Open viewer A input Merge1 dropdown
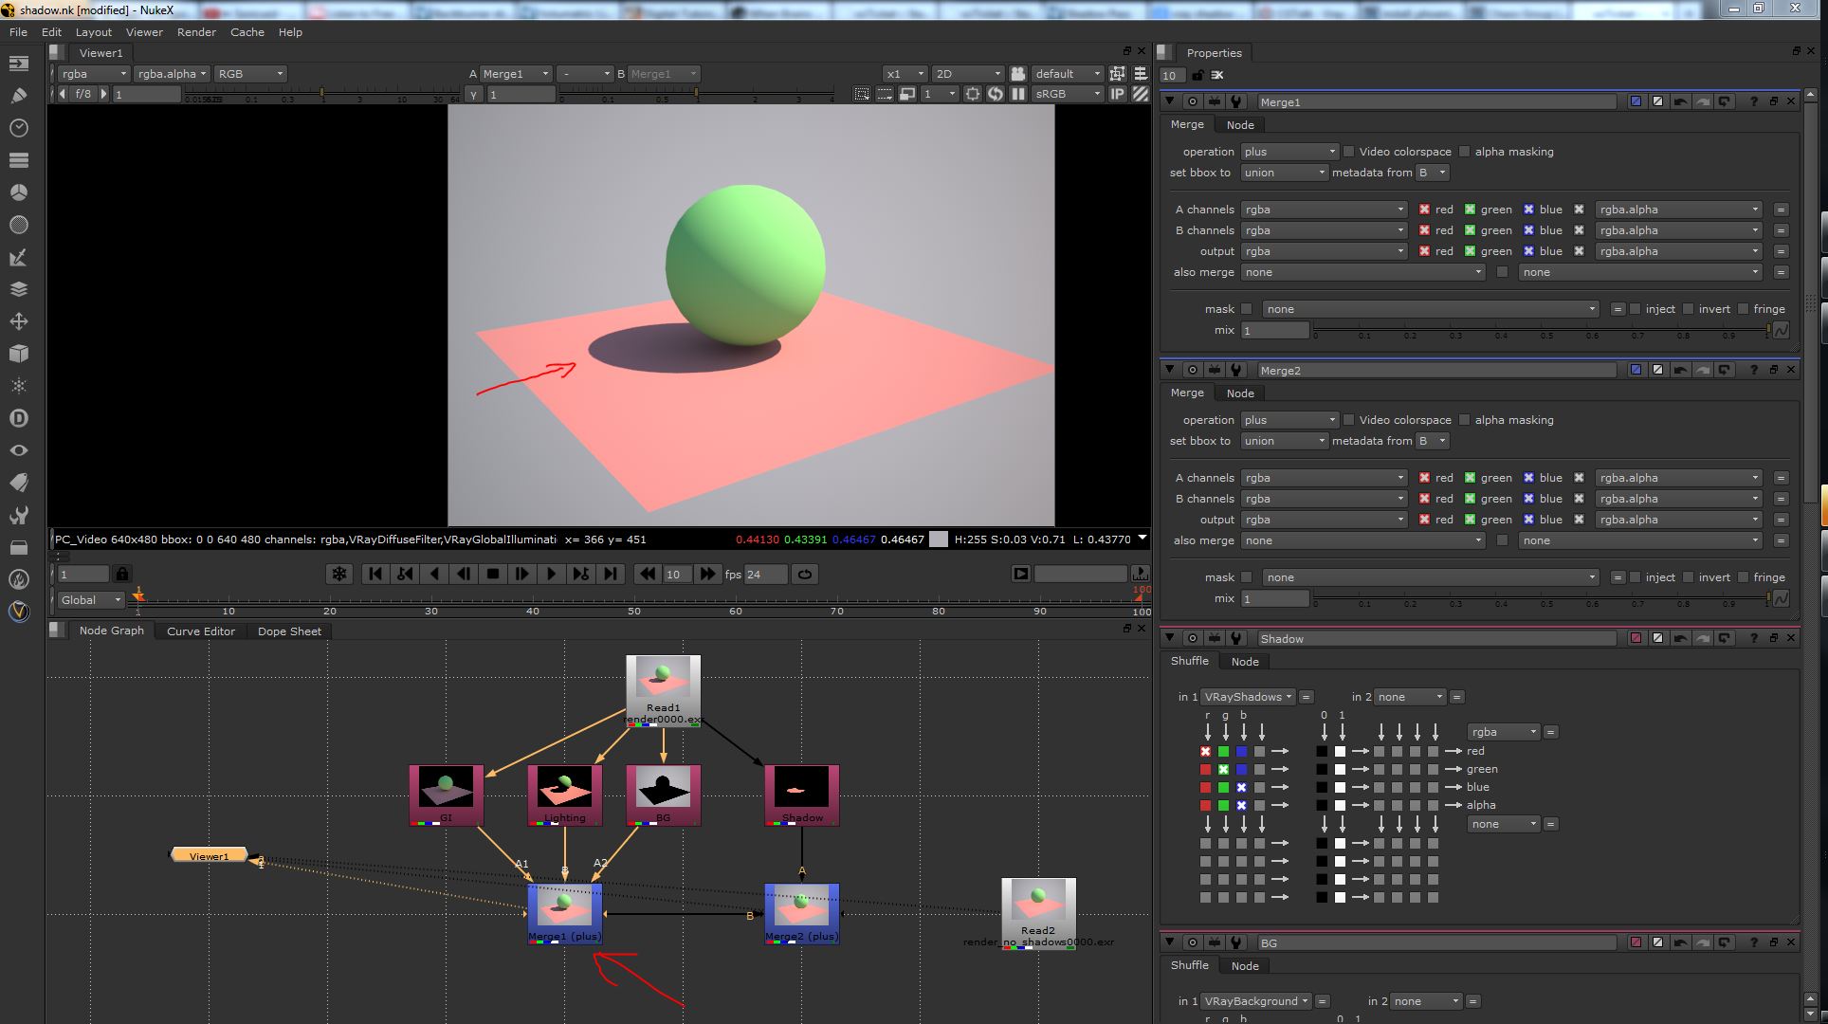This screenshot has width=1828, height=1024. [515, 74]
